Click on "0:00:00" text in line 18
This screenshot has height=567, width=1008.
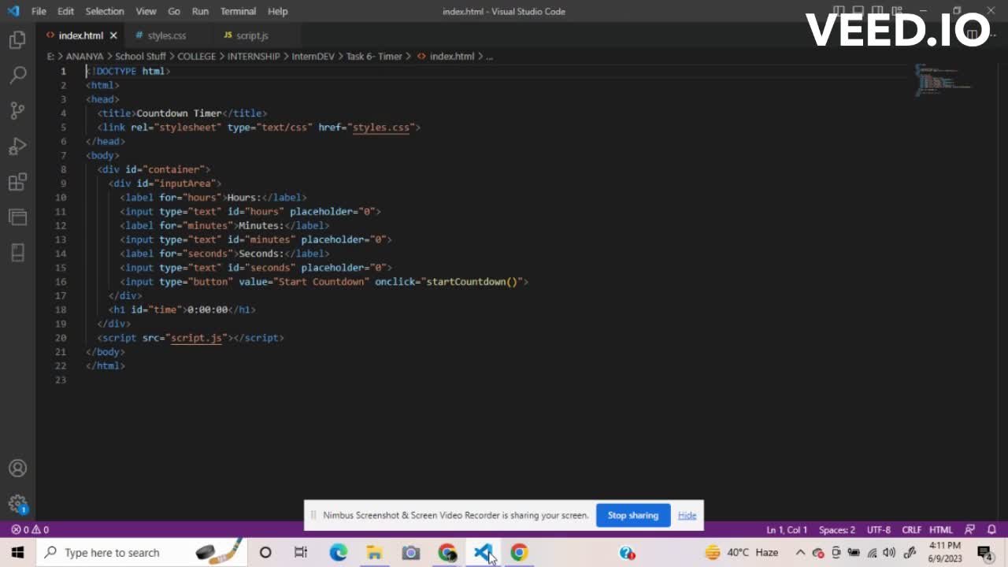point(207,310)
